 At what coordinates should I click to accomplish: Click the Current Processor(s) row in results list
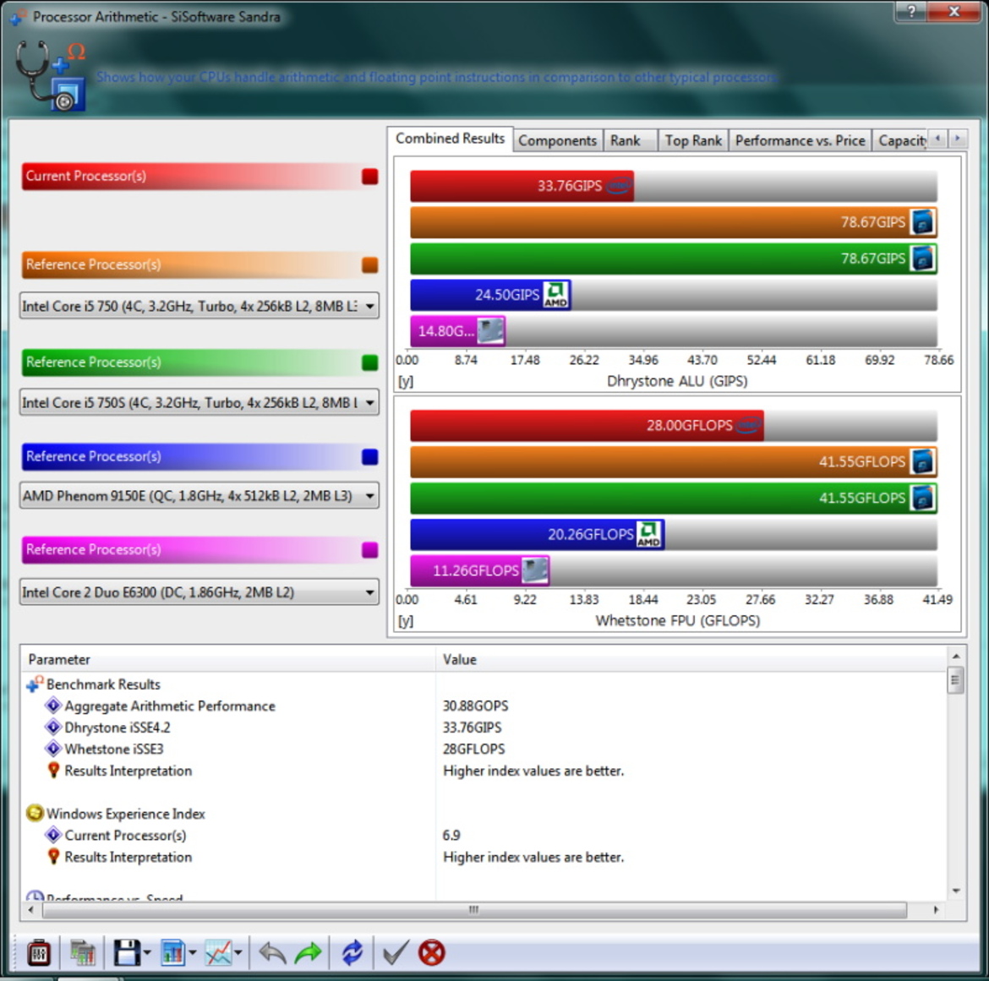(x=125, y=835)
